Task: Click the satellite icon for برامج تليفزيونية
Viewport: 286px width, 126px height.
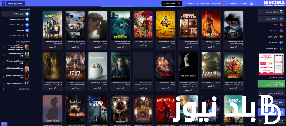Action: click(281, 48)
